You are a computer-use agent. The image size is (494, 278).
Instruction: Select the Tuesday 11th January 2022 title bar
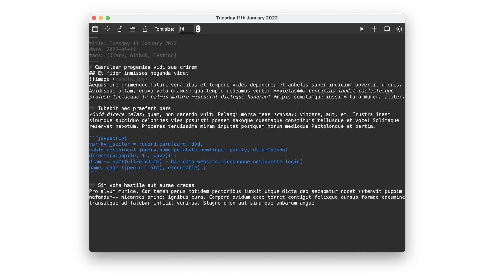coord(247,18)
